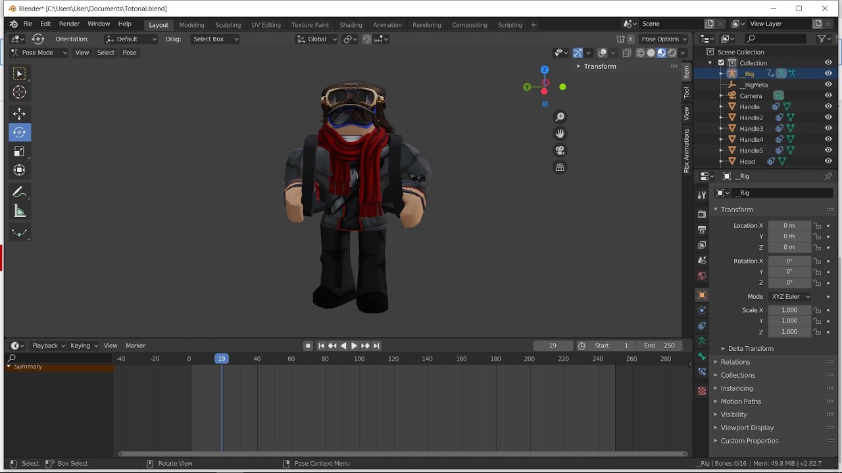
Task: Open the Output properties tab icon
Action: pyautogui.click(x=702, y=229)
